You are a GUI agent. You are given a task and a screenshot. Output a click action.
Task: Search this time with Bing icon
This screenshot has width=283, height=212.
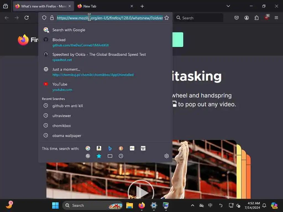[110, 148]
